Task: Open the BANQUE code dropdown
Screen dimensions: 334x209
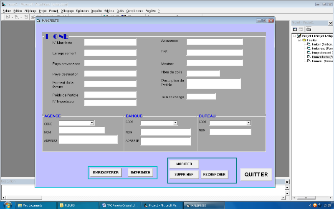Action: click(175, 123)
